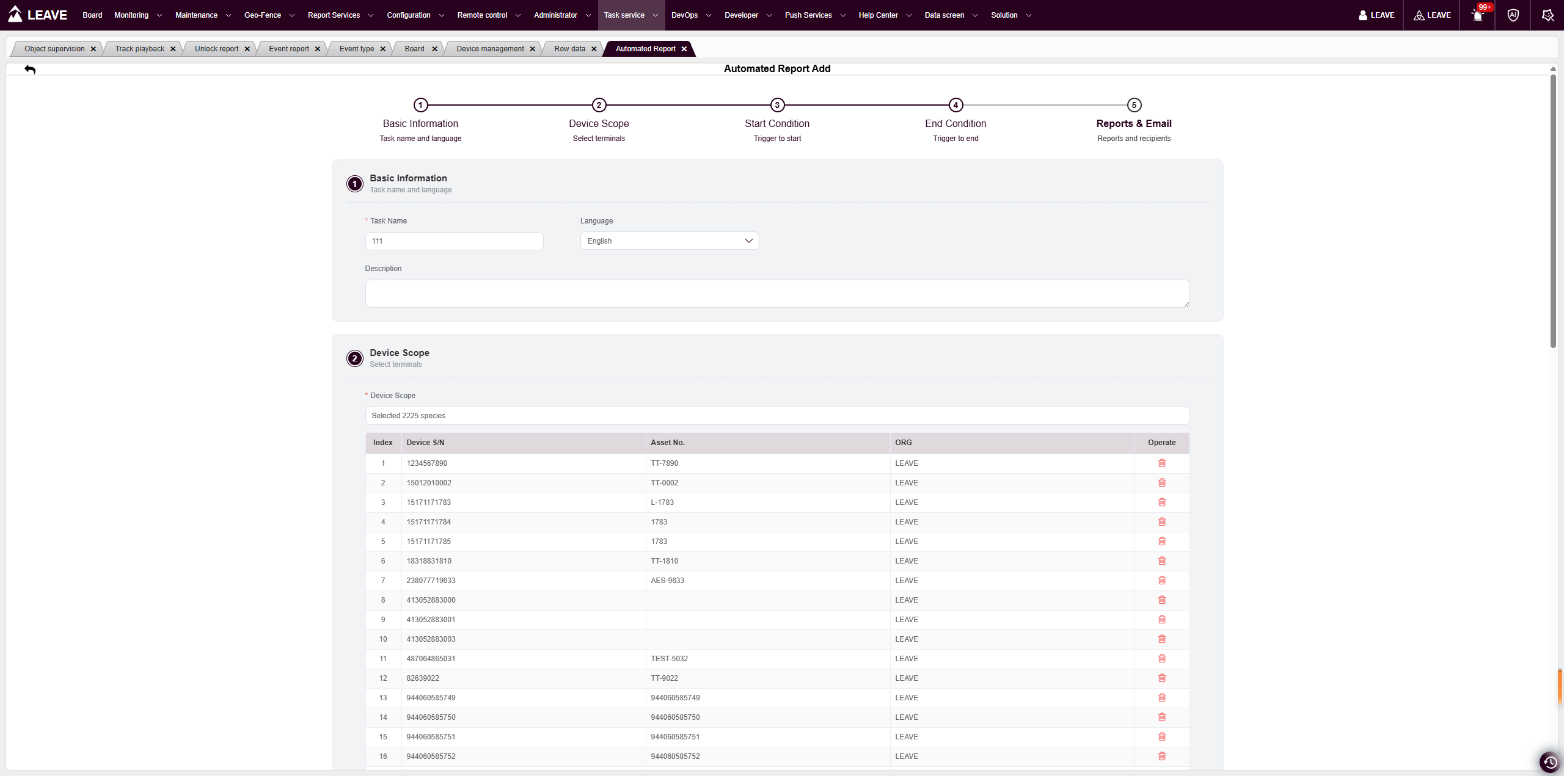This screenshot has height=776, width=1564.
Task: Open the Language dropdown showing English
Action: click(670, 241)
